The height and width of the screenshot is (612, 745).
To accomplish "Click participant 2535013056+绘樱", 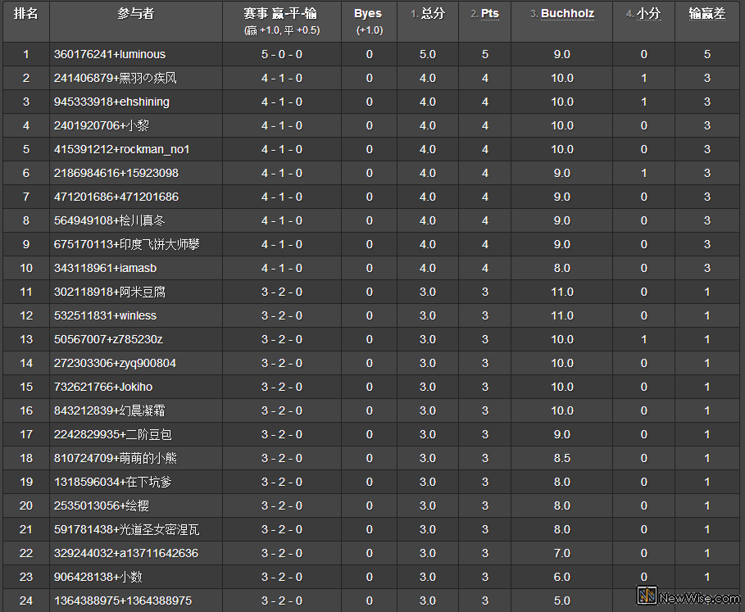I will click(102, 505).
